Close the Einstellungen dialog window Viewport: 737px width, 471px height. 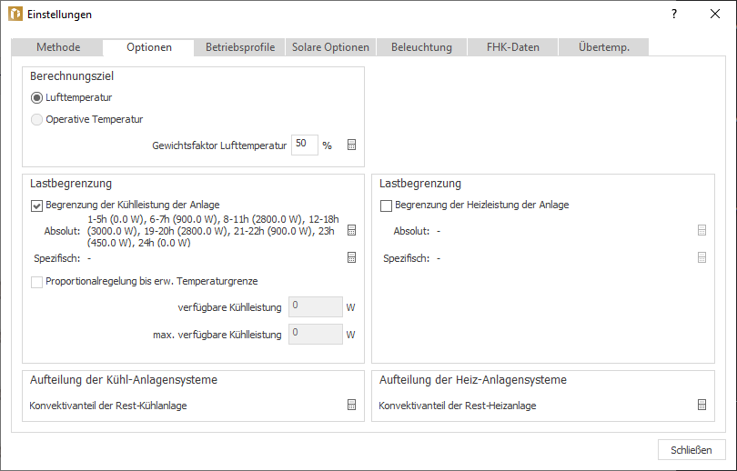tap(715, 14)
